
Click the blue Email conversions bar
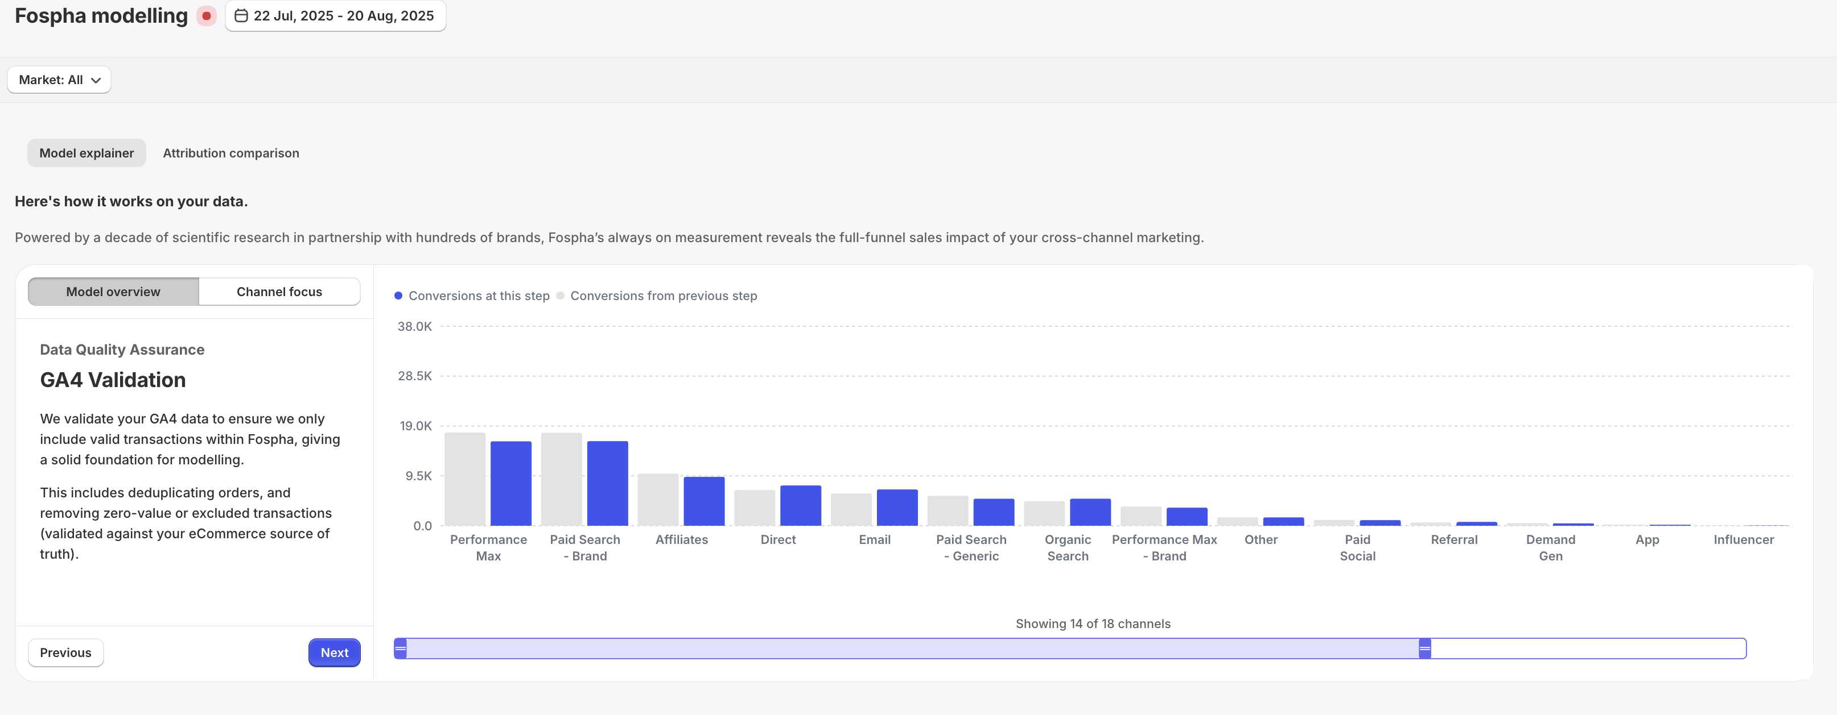coord(896,508)
